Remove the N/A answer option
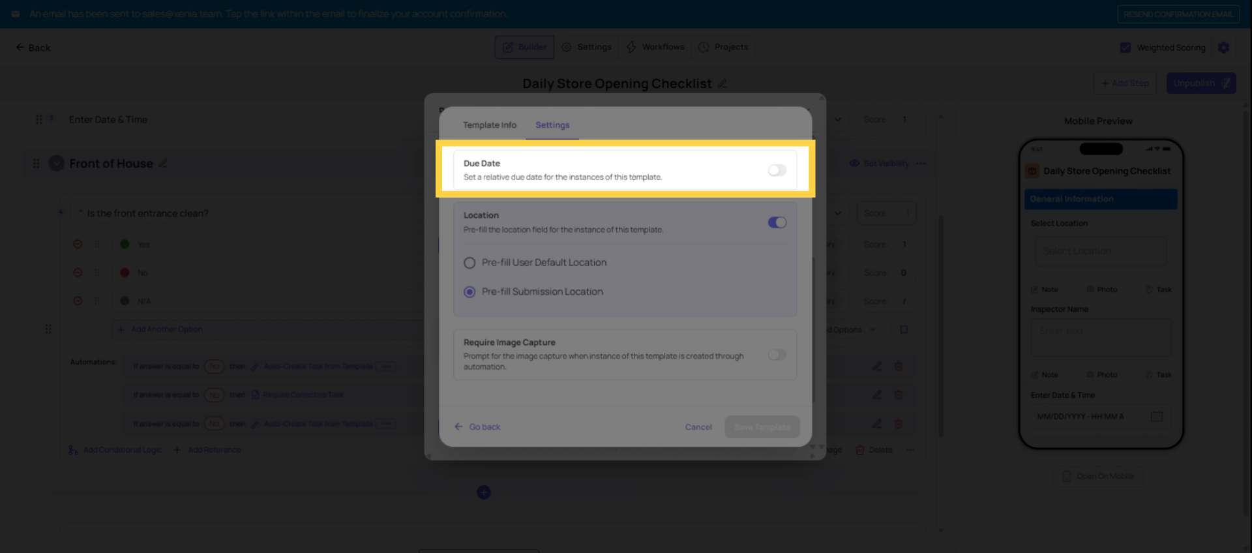 (78, 301)
